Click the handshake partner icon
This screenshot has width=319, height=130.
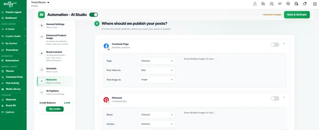pos(280,4)
